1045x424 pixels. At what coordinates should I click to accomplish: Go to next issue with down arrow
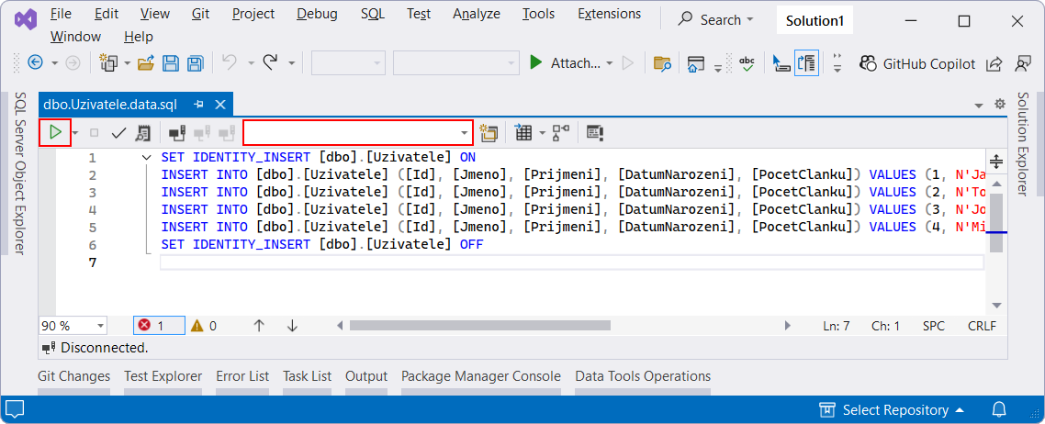[x=292, y=326]
